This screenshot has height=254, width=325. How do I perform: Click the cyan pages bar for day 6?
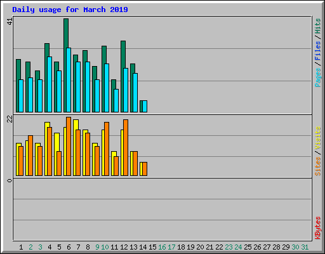[x=69, y=80]
